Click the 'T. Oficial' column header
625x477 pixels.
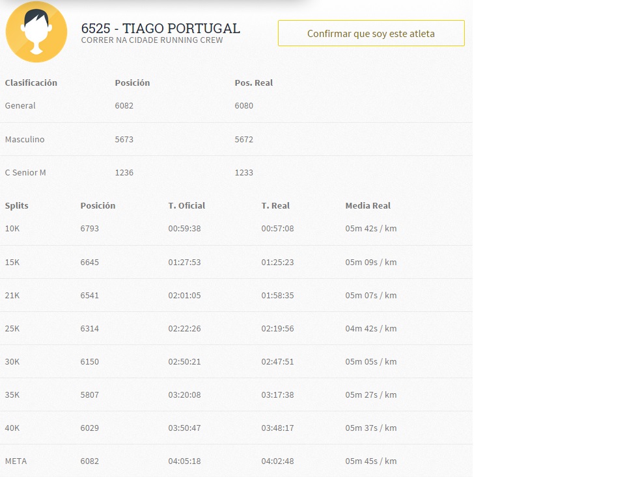(x=186, y=205)
